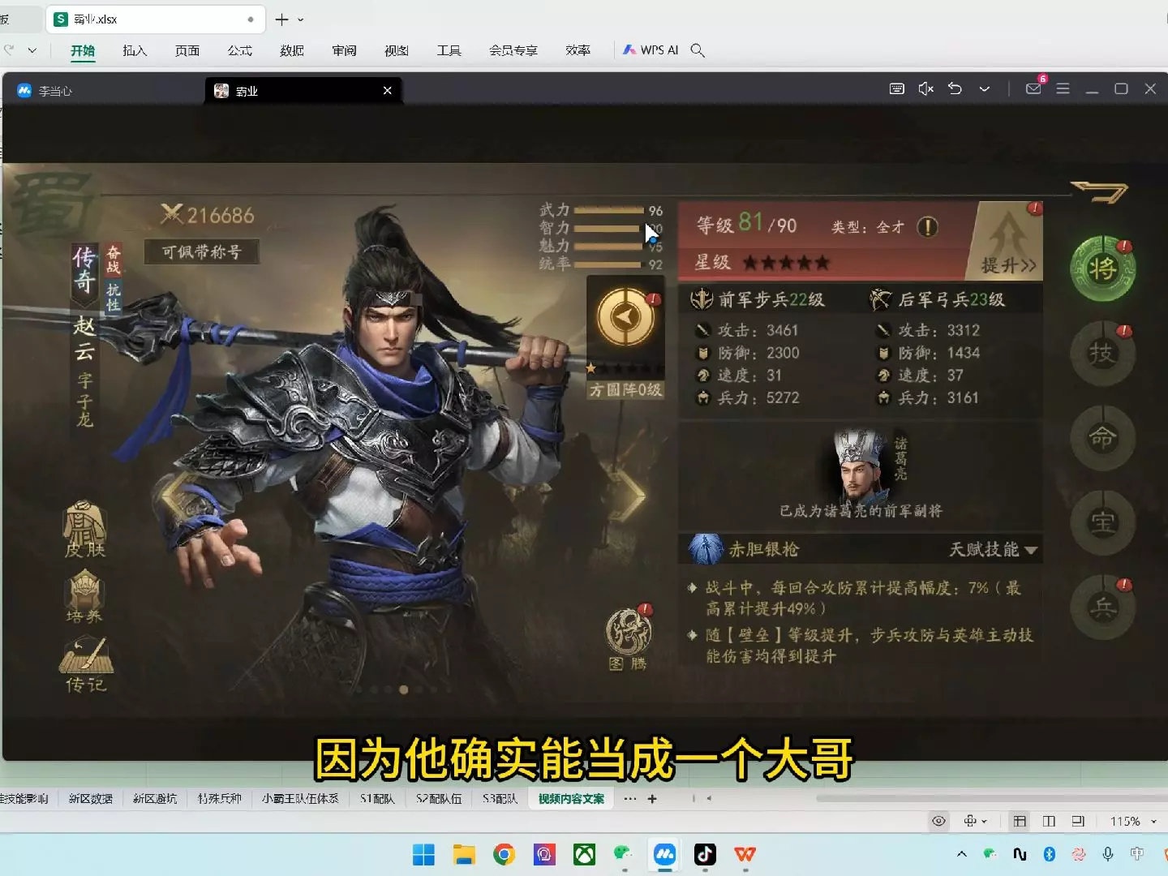The image size is (1168, 876).
Task: Click the exclamation info icon beside 全才
Action: (x=927, y=227)
